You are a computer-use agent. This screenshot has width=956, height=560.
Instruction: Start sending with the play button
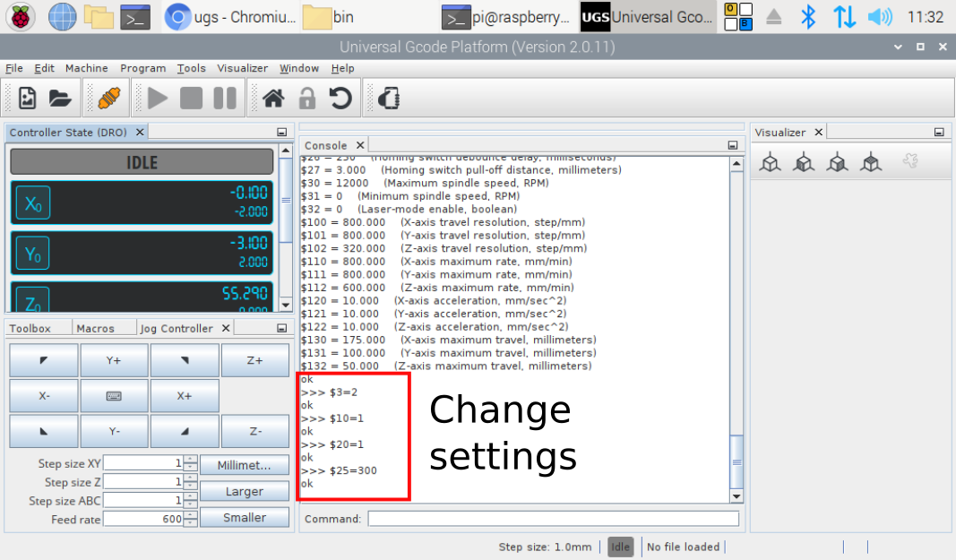point(158,99)
